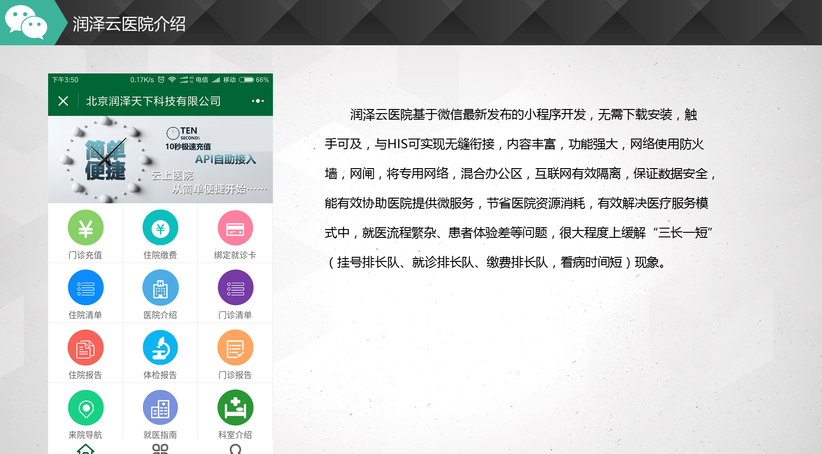
Task: Click the line starting 能有效协助医院
Action: click(517, 203)
